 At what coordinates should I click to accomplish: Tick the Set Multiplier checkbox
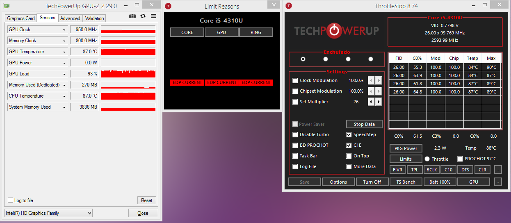(x=295, y=102)
